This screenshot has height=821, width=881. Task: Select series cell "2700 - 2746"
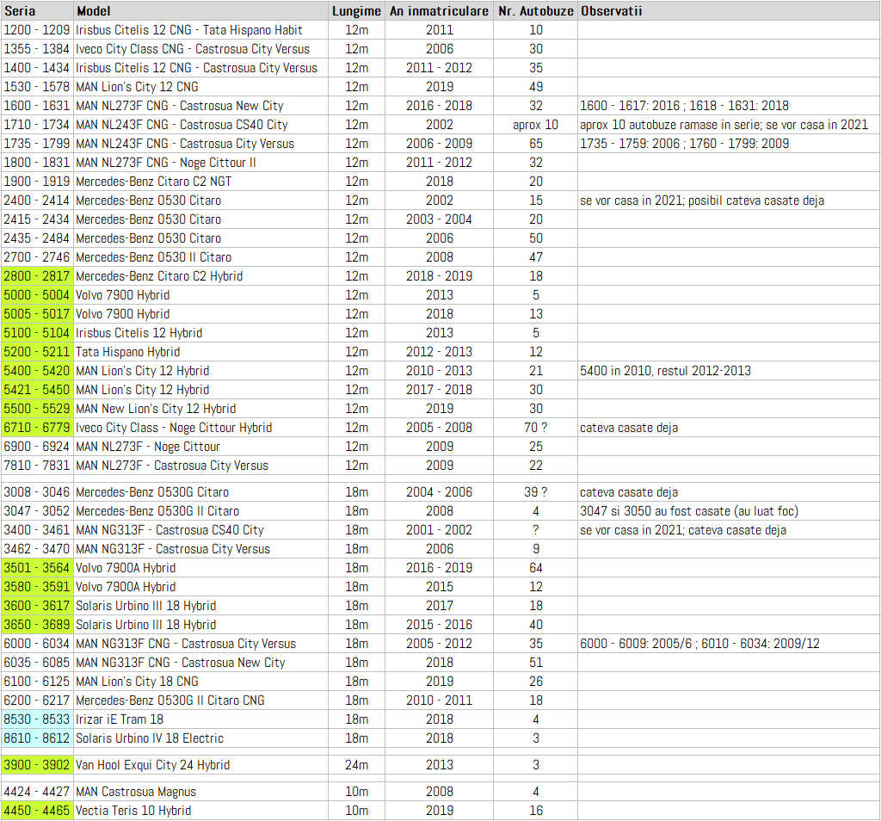point(37,257)
